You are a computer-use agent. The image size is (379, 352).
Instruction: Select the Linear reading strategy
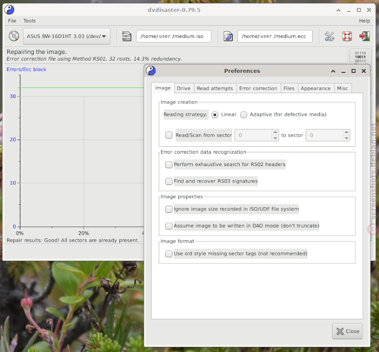pyautogui.click(x=215, y=114)
